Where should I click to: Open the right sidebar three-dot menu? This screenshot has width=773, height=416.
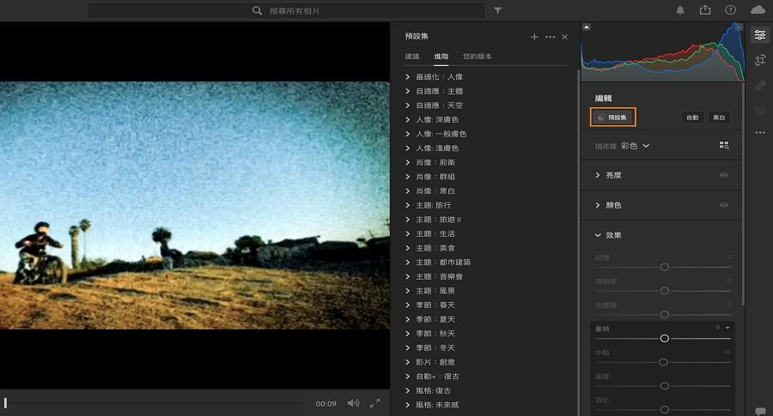pos(760,132)
